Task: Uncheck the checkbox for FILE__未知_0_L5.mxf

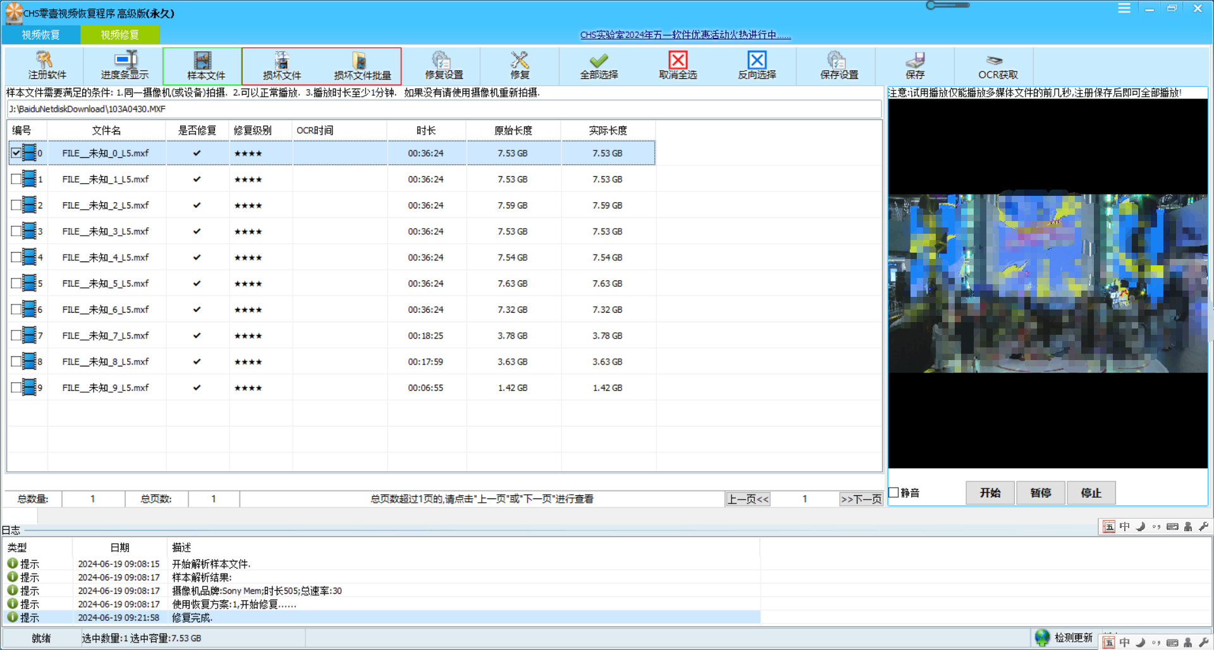Action: (16, 153)
